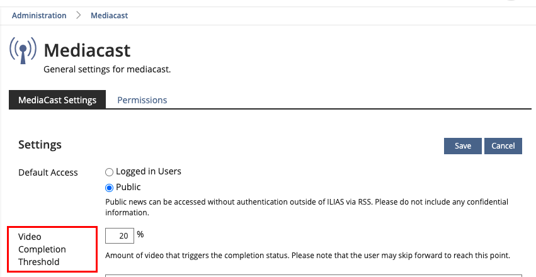
Task: Click the video completion threshold description text
Action: pos(306,256)
